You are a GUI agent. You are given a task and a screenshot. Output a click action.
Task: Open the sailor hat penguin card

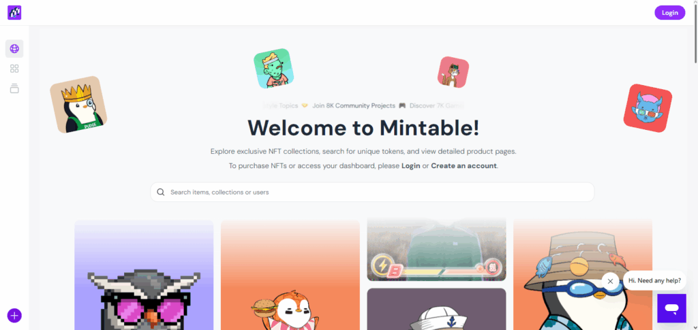coord(436,309)
